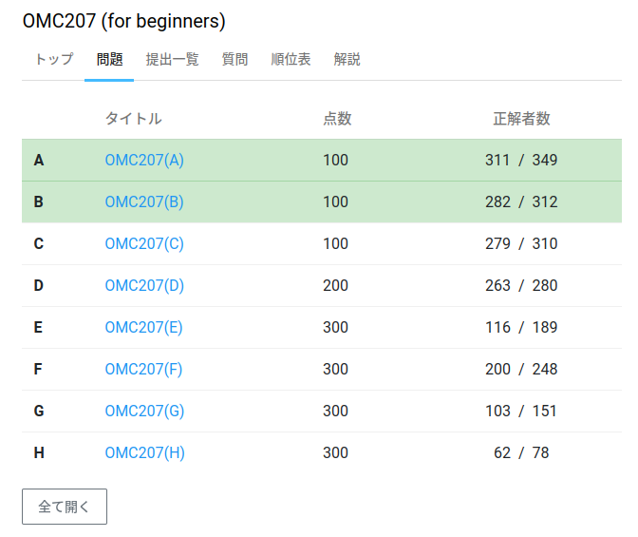Screen dimensions: 638x537
Task: Click the 100 points cell in row C
Action: pyautogui.click(x=335, y=243)
